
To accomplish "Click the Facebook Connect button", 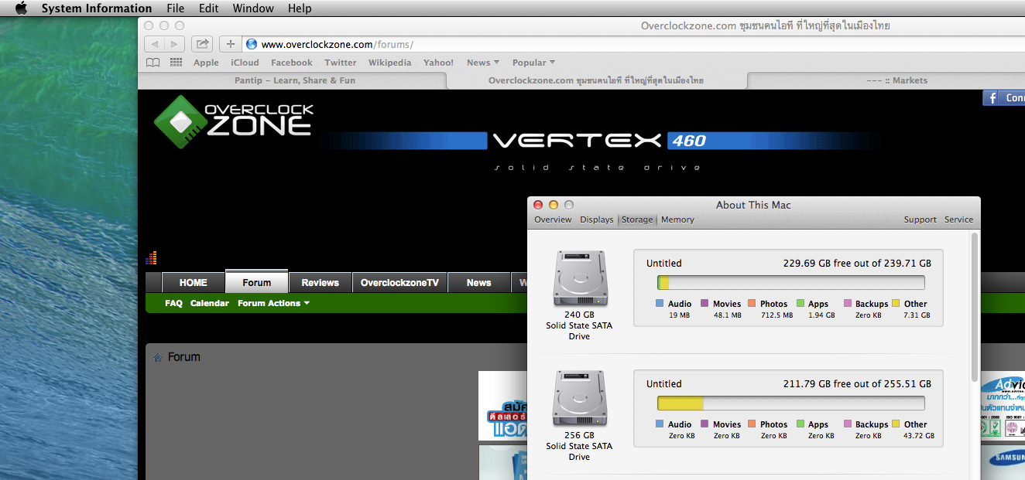I will point(1003,98).
